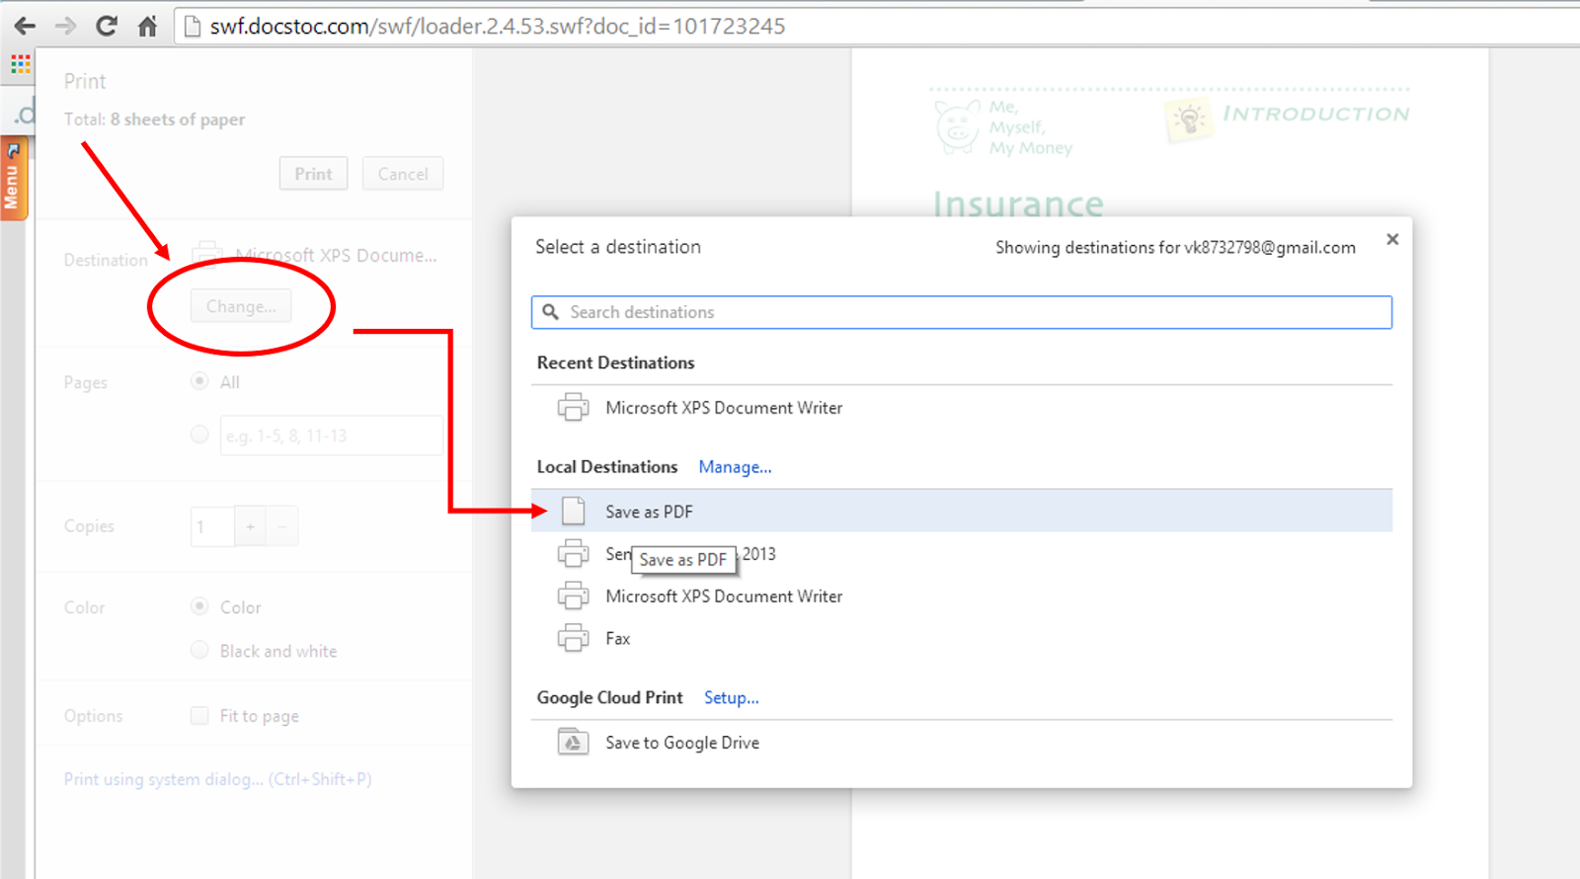Viewport: 1580px width, 879px height.
Task: Enable the Fit to page checkbox
Action: tap(199, 715)
